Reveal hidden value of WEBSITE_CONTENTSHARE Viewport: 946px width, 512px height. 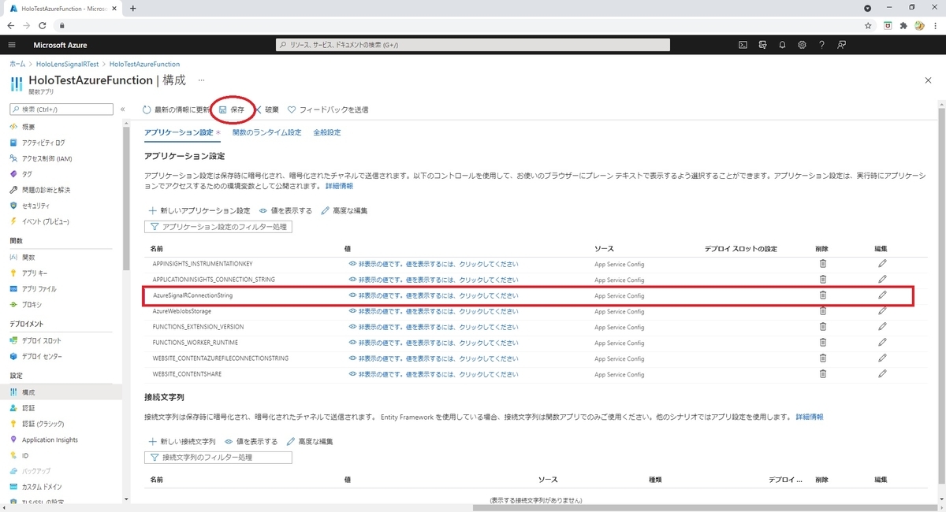(x=434, y=374)
